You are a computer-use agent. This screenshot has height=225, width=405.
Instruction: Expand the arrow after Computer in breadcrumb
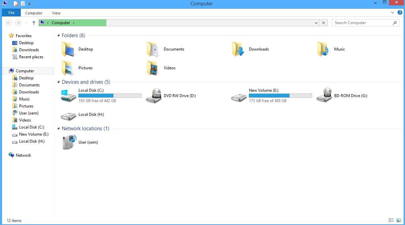(74, 23)
